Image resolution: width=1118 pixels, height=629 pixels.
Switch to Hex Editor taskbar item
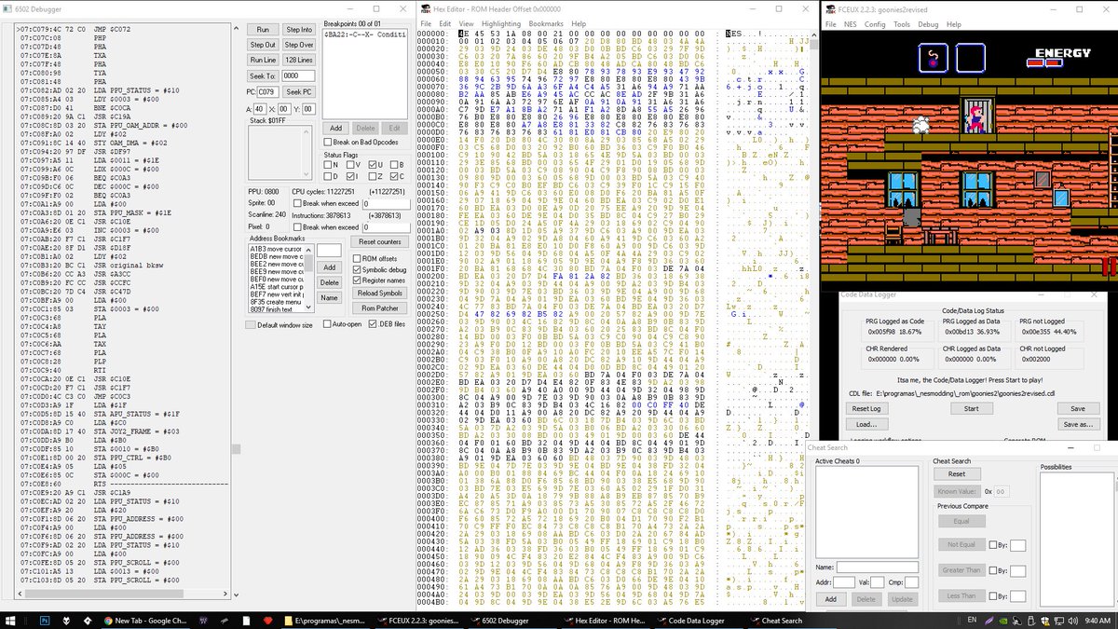[x=604, y=620]
